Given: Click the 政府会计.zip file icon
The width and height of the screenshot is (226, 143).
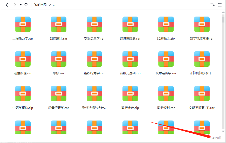Looking at the screenshot, I should 130,94.
